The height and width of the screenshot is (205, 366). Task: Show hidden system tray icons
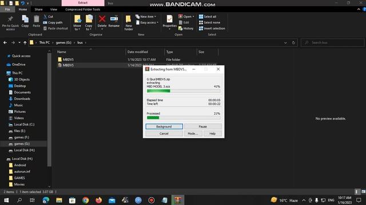(304, 200)
